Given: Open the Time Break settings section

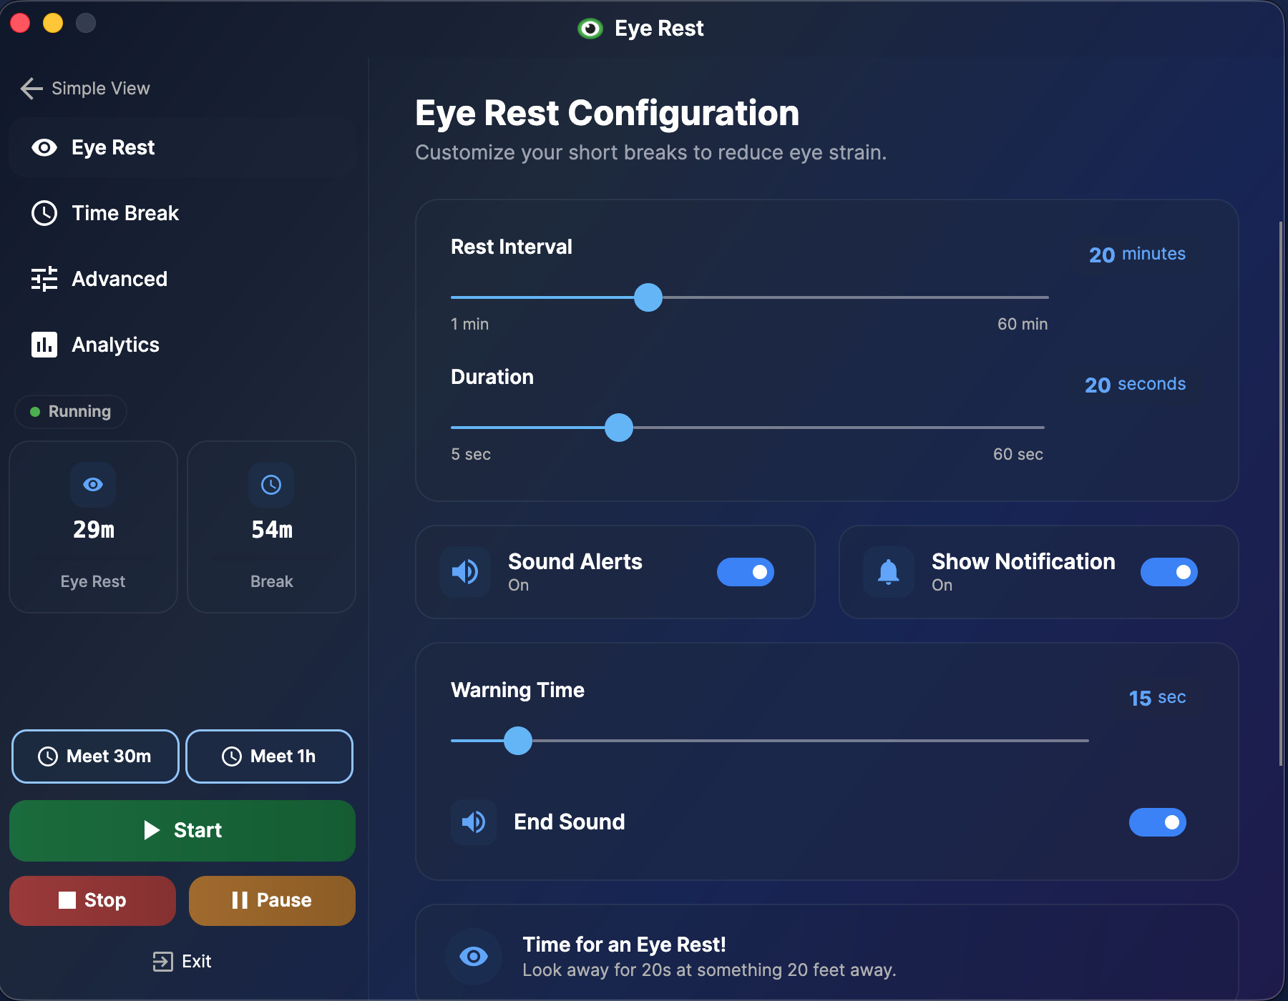Looking at the screenshot, I should coord(182,213).
